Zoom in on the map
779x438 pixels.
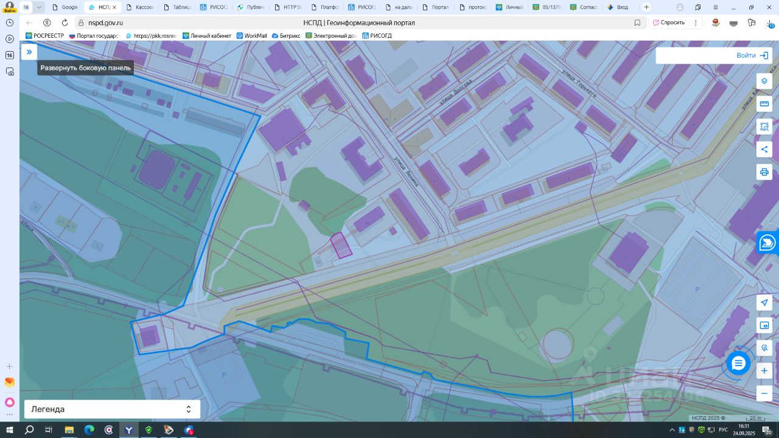click(x=764, y=370)
